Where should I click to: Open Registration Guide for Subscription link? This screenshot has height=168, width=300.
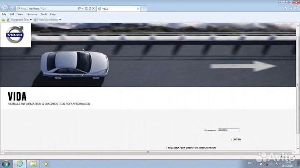(x=191, y=148)
